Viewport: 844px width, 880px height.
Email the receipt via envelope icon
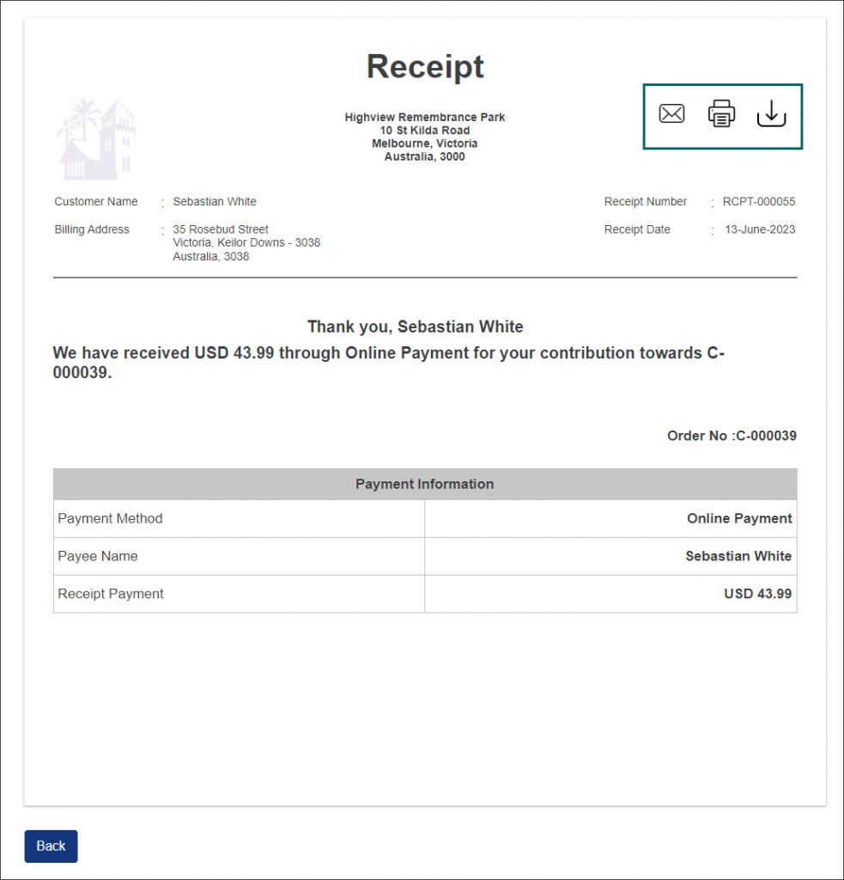(671, 113)
